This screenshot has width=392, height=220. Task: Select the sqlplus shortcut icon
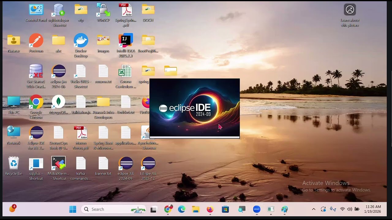pos(36,168)
